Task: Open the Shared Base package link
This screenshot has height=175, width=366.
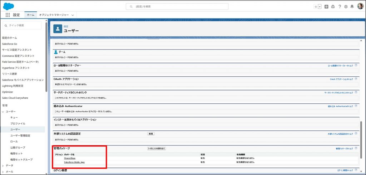Action: 70,158
